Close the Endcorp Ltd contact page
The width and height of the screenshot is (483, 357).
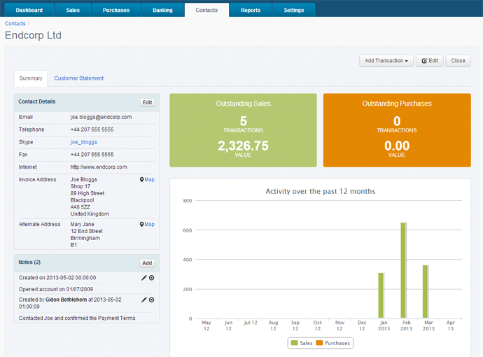click(x=458, y=61)
